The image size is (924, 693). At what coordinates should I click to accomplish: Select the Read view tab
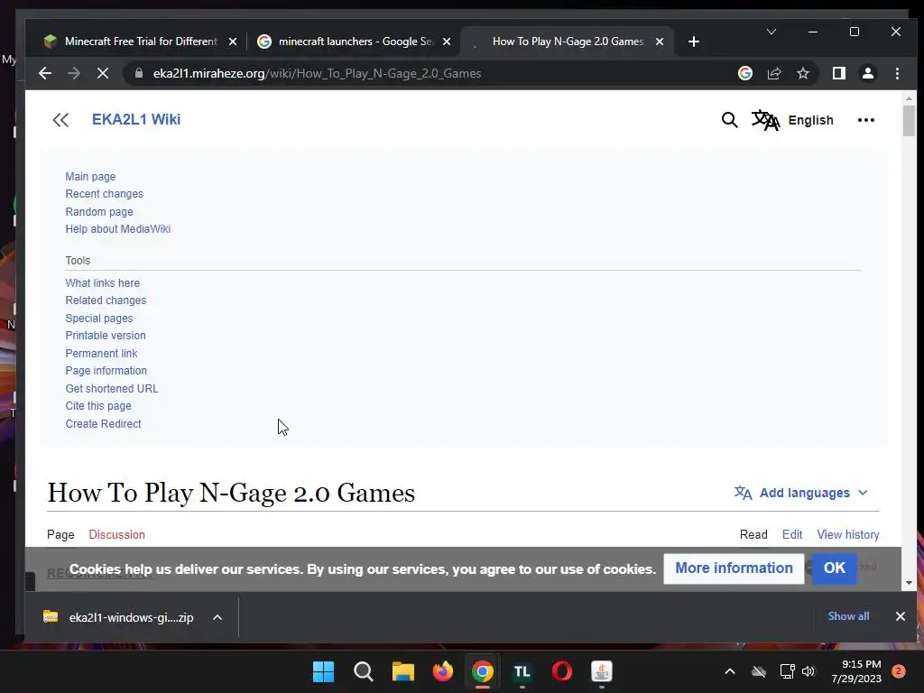753,534
